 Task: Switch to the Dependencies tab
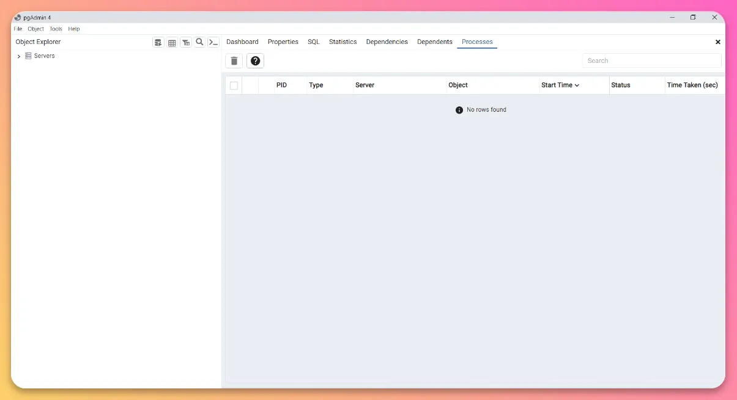(387, 42)
